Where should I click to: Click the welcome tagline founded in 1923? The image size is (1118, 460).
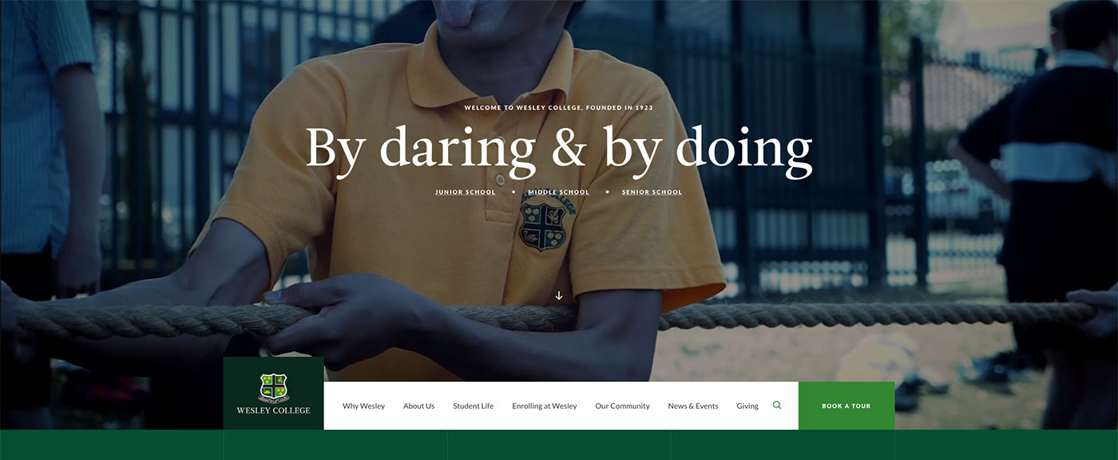(x=559, y=107)
